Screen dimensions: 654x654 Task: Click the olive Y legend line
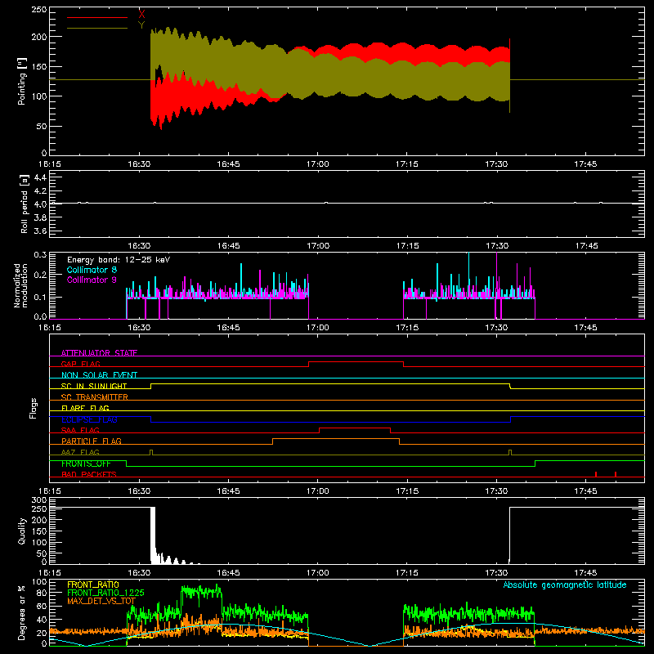point(97,29)
